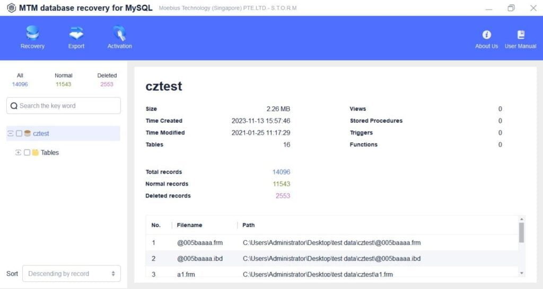Focus the Search the key word field
The image size is (543, 289).
[64, 106]
